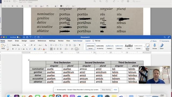The image size is (172, 97).
Task: Open the Comments button
Action: 164,41
